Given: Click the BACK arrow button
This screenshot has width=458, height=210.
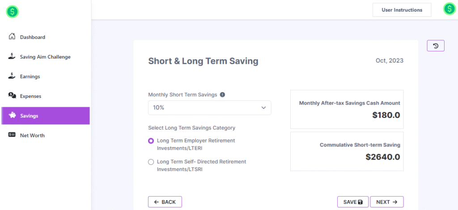Looking at the screenshot, I should point(165,202).
